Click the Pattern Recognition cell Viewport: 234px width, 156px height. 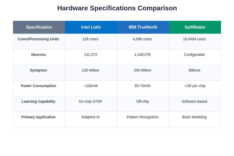pos(142,117)
